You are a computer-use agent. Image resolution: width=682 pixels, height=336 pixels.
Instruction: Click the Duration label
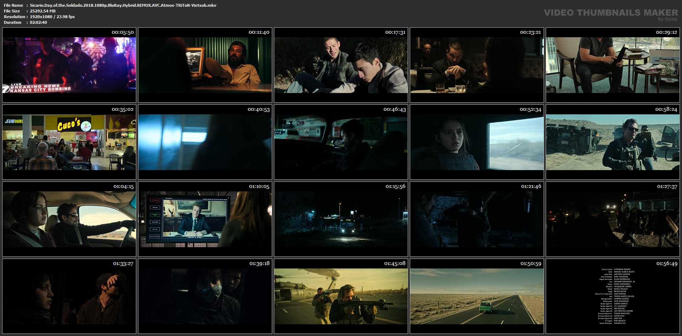pos(13,22)
